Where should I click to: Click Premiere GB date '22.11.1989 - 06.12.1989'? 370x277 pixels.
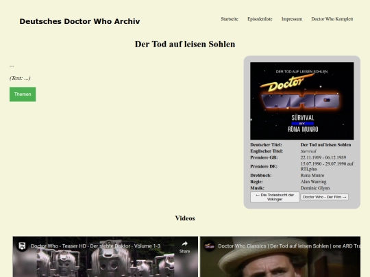pyautogui.click(x=323, y=157)
